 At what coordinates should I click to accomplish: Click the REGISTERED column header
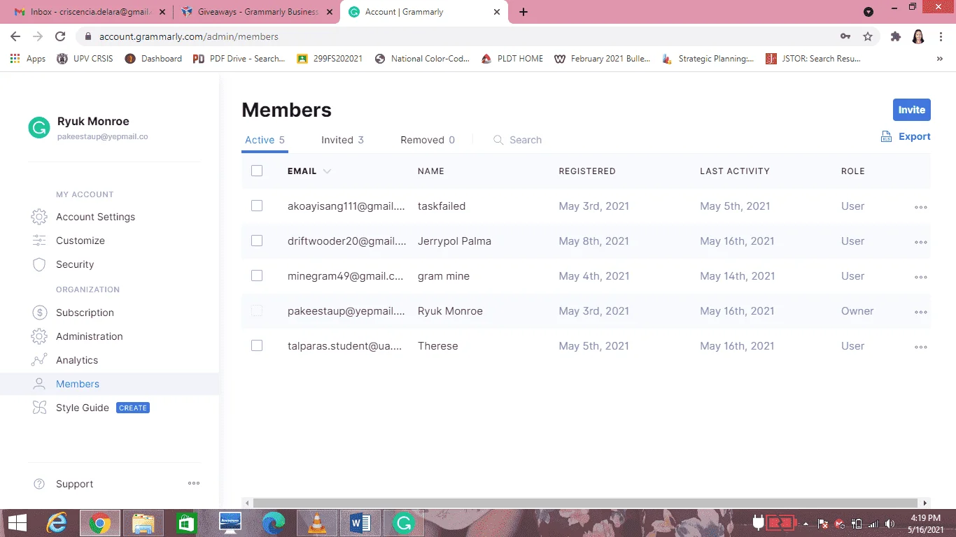(x=587, y=171)
